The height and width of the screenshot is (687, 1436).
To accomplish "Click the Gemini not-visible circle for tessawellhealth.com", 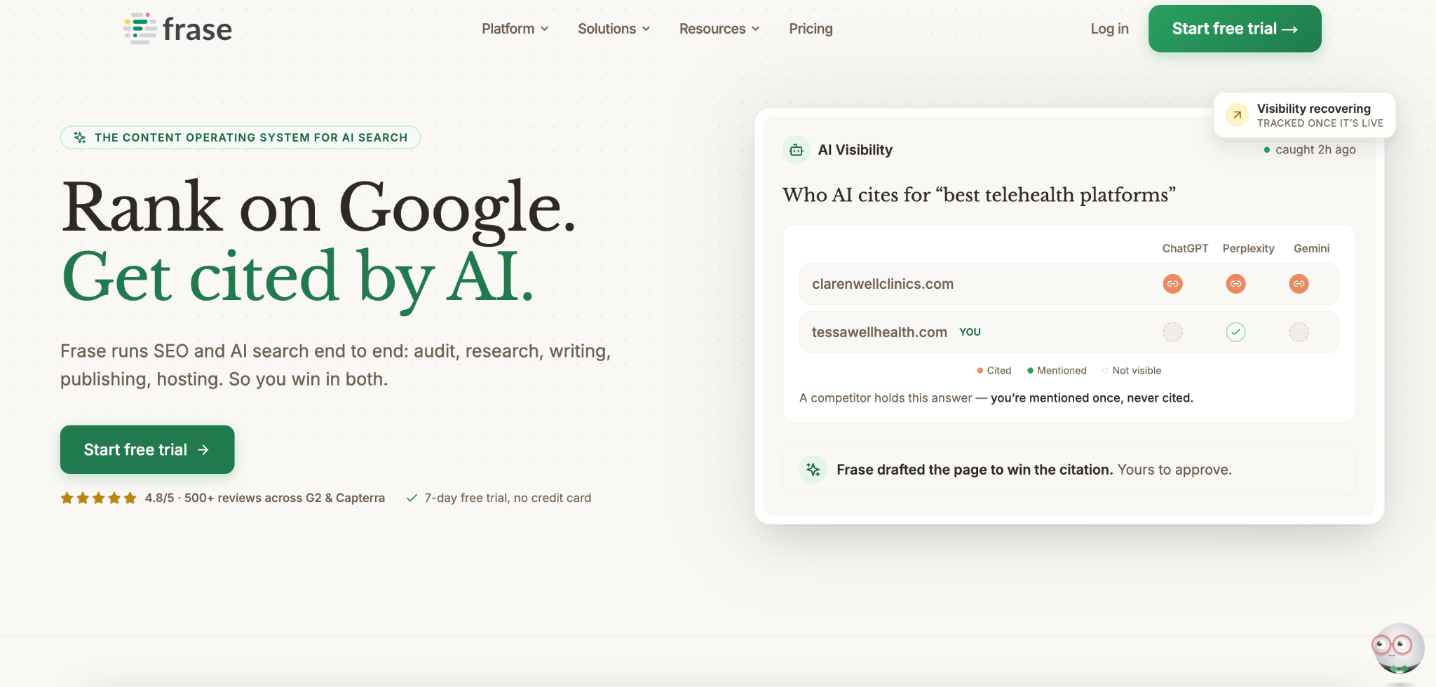I will [x=1299, y=332].
